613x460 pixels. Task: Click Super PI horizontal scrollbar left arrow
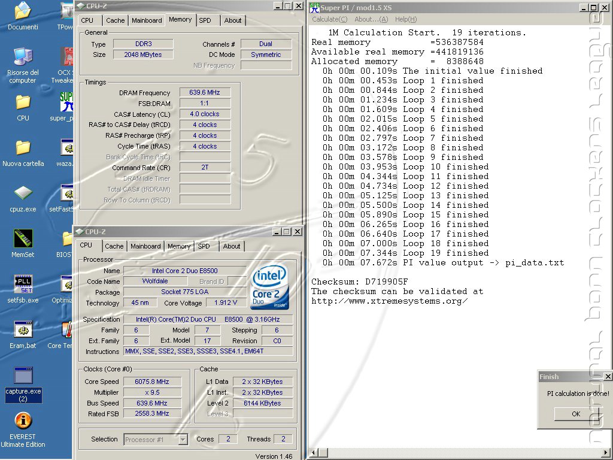pyautogui.click(x=314, y=452)
